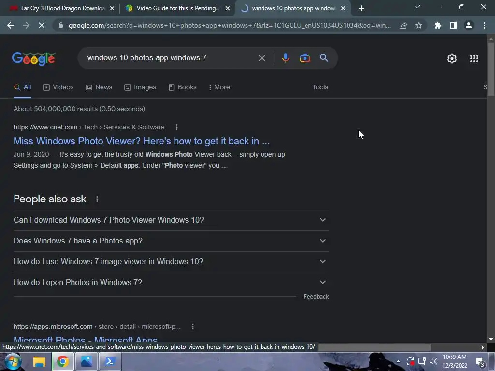Click the scroll down arrow
Screen dimensions: 495x371
click(x=491, y=339)
